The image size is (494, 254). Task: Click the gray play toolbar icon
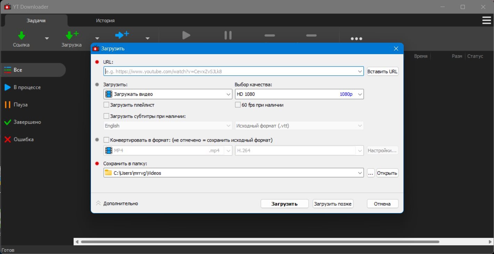[x=186, y=35]
